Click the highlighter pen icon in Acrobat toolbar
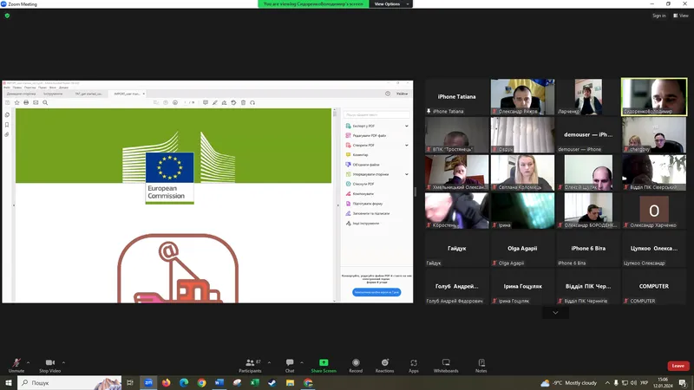The image size is (694, 390). [214, 102]
